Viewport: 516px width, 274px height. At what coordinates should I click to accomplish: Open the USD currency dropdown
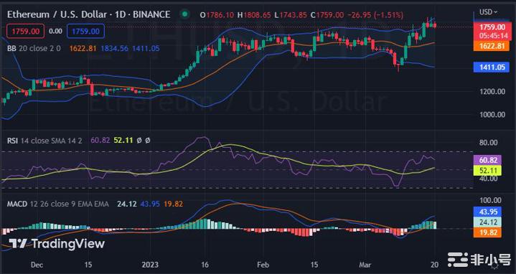488,12
